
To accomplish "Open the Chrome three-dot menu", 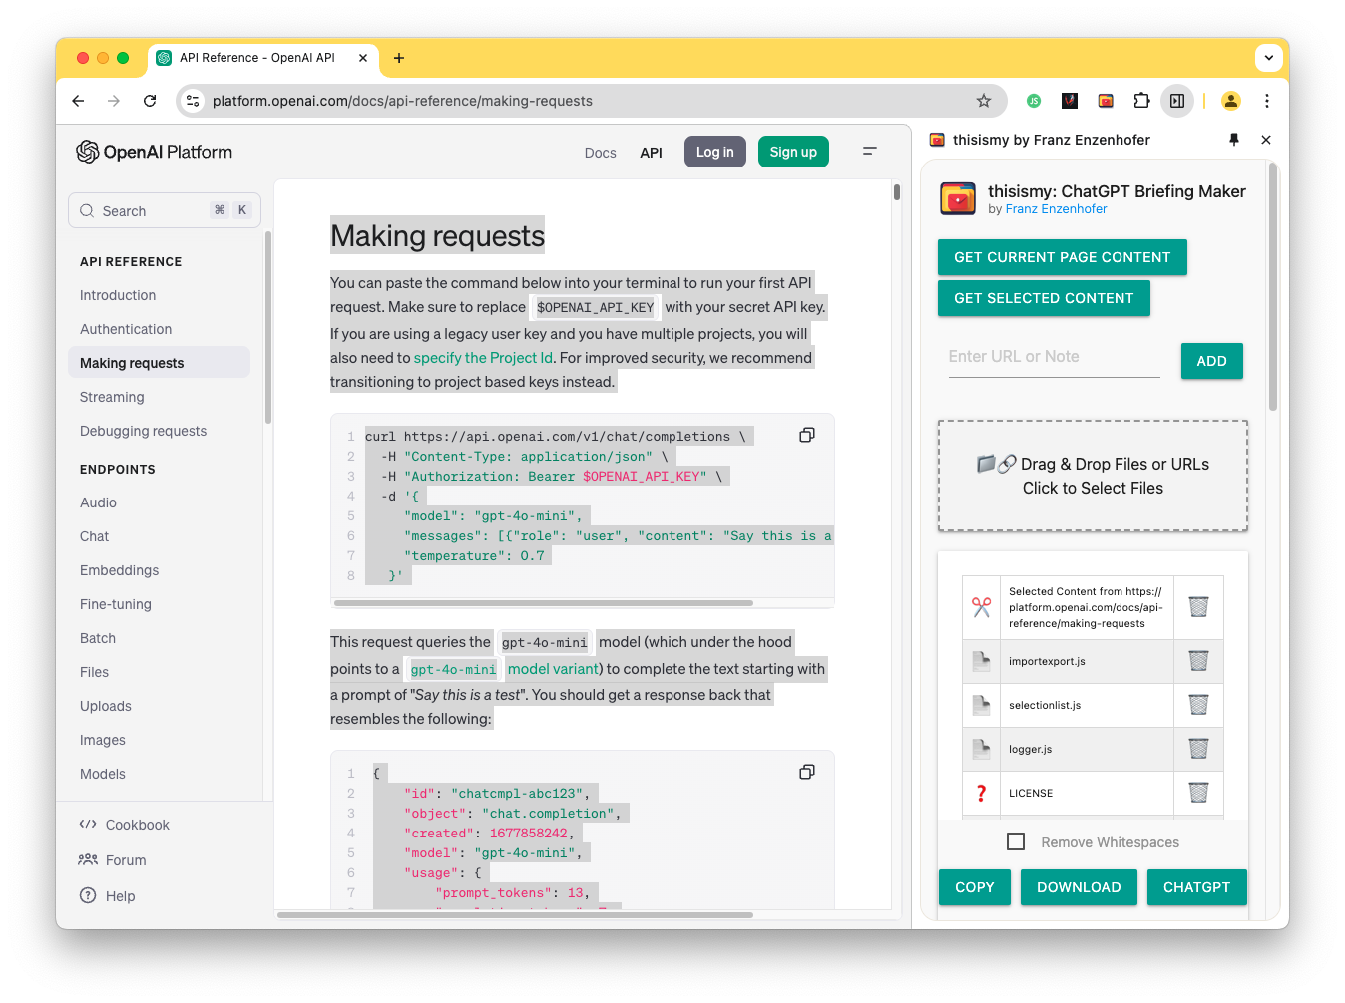I will [1267, 101].
